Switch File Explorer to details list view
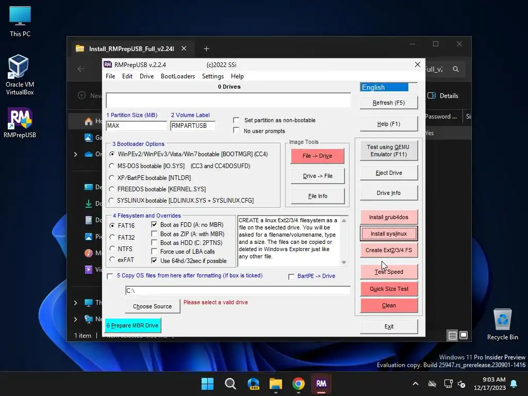 [452, 335]
